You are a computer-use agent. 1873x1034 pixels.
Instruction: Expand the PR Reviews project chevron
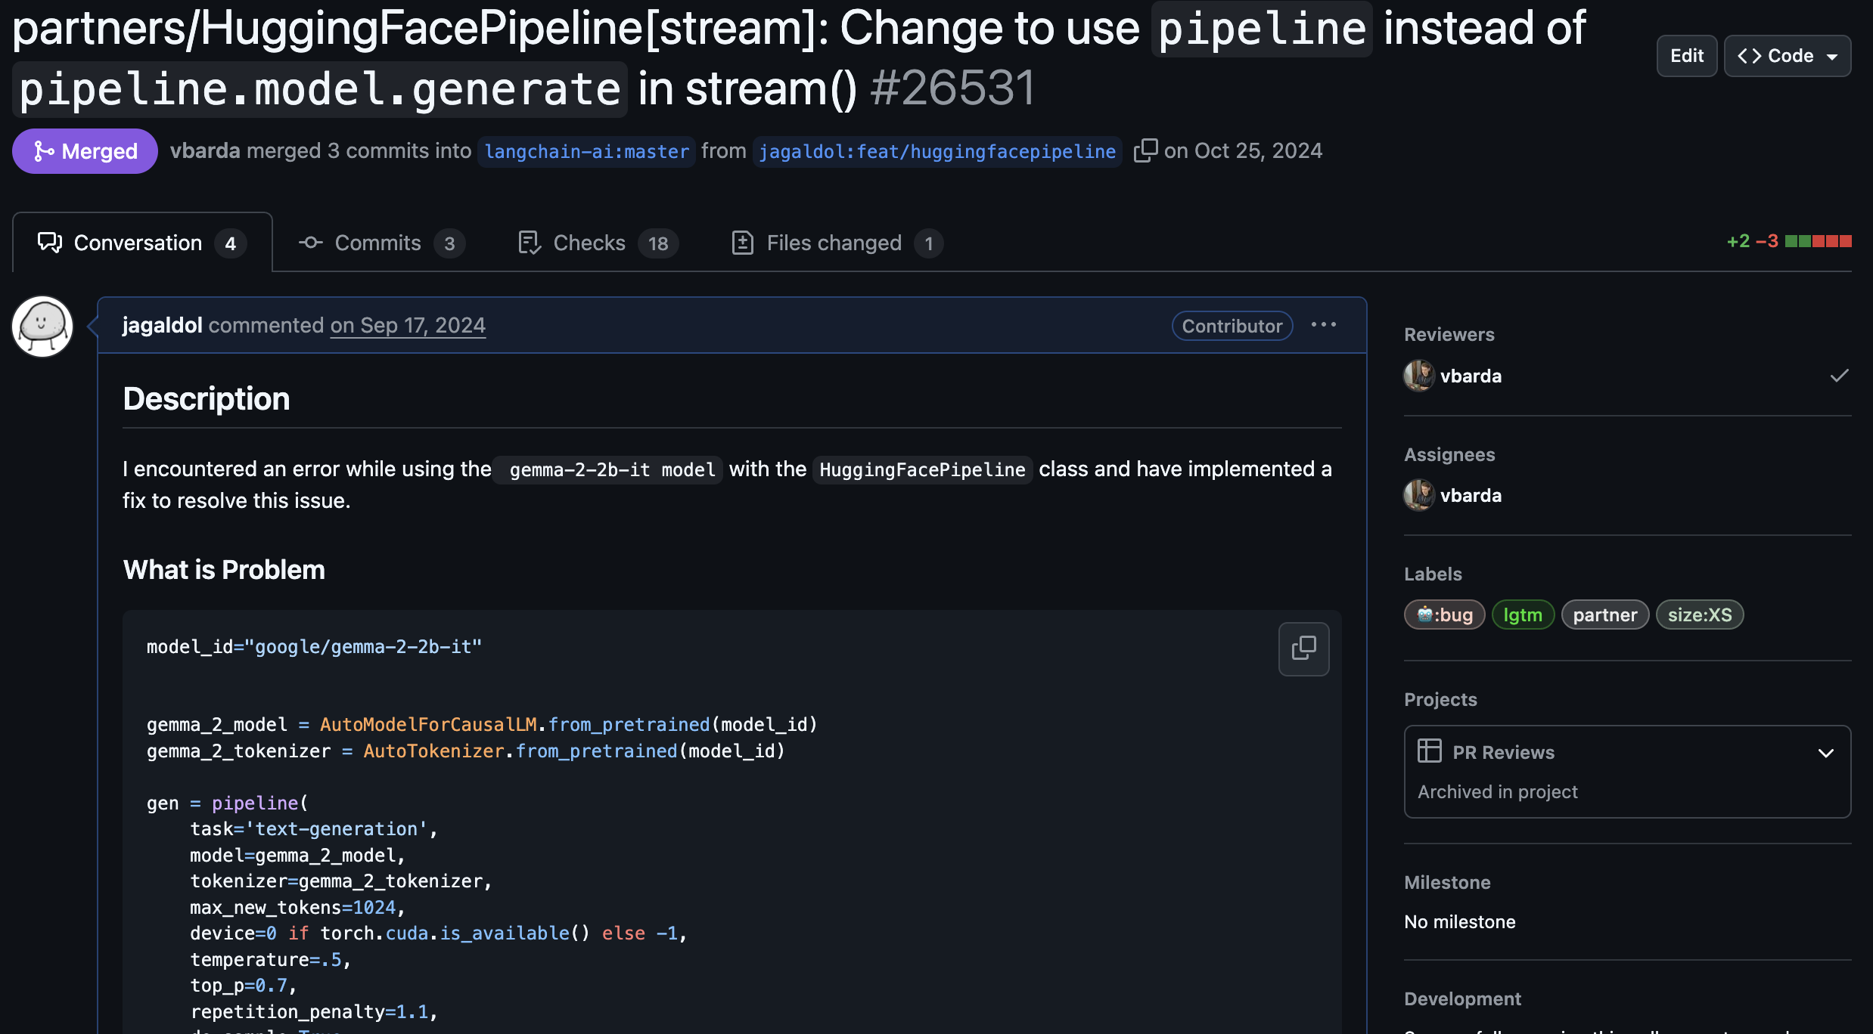coord(1825,753)
